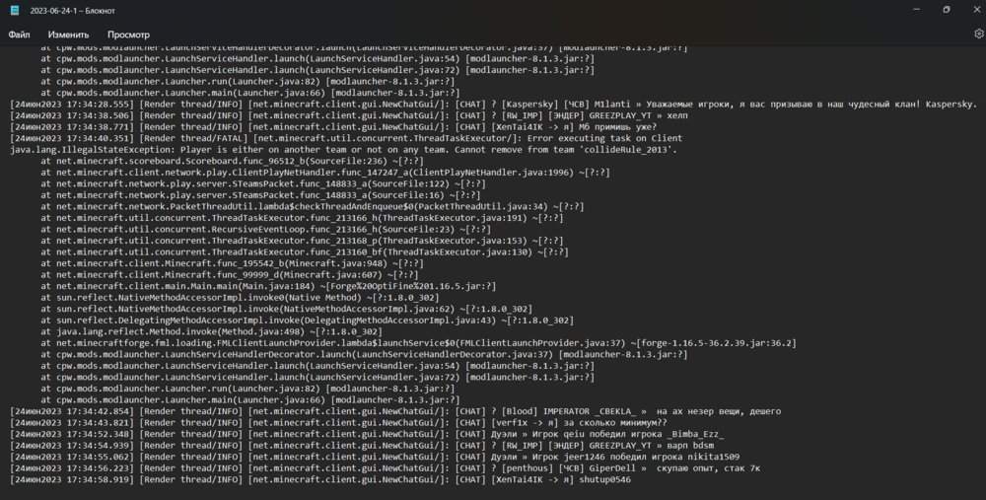
Task: Click the XenTai4IK 'shutup0546' chat line
Action: (320, 479)
